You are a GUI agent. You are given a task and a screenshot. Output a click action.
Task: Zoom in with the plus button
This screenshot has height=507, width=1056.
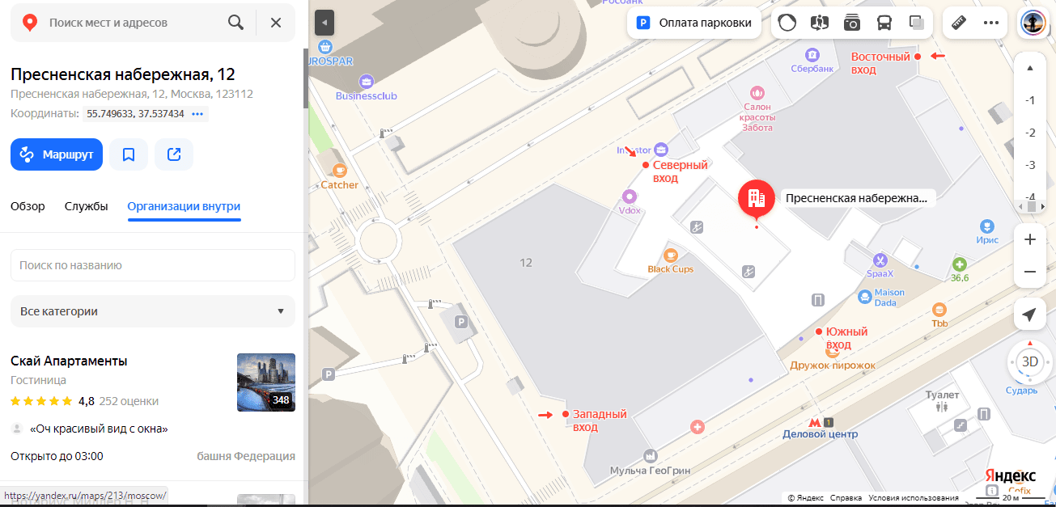pos(1029,239)
